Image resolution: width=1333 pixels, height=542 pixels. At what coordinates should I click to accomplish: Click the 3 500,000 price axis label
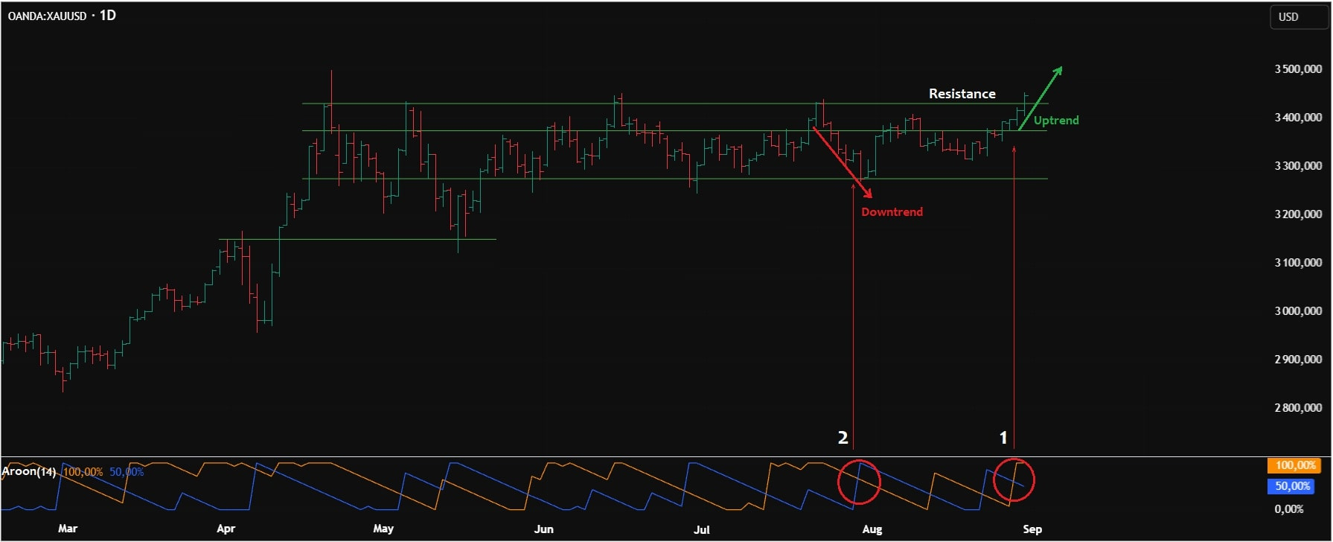point(1298,69)
